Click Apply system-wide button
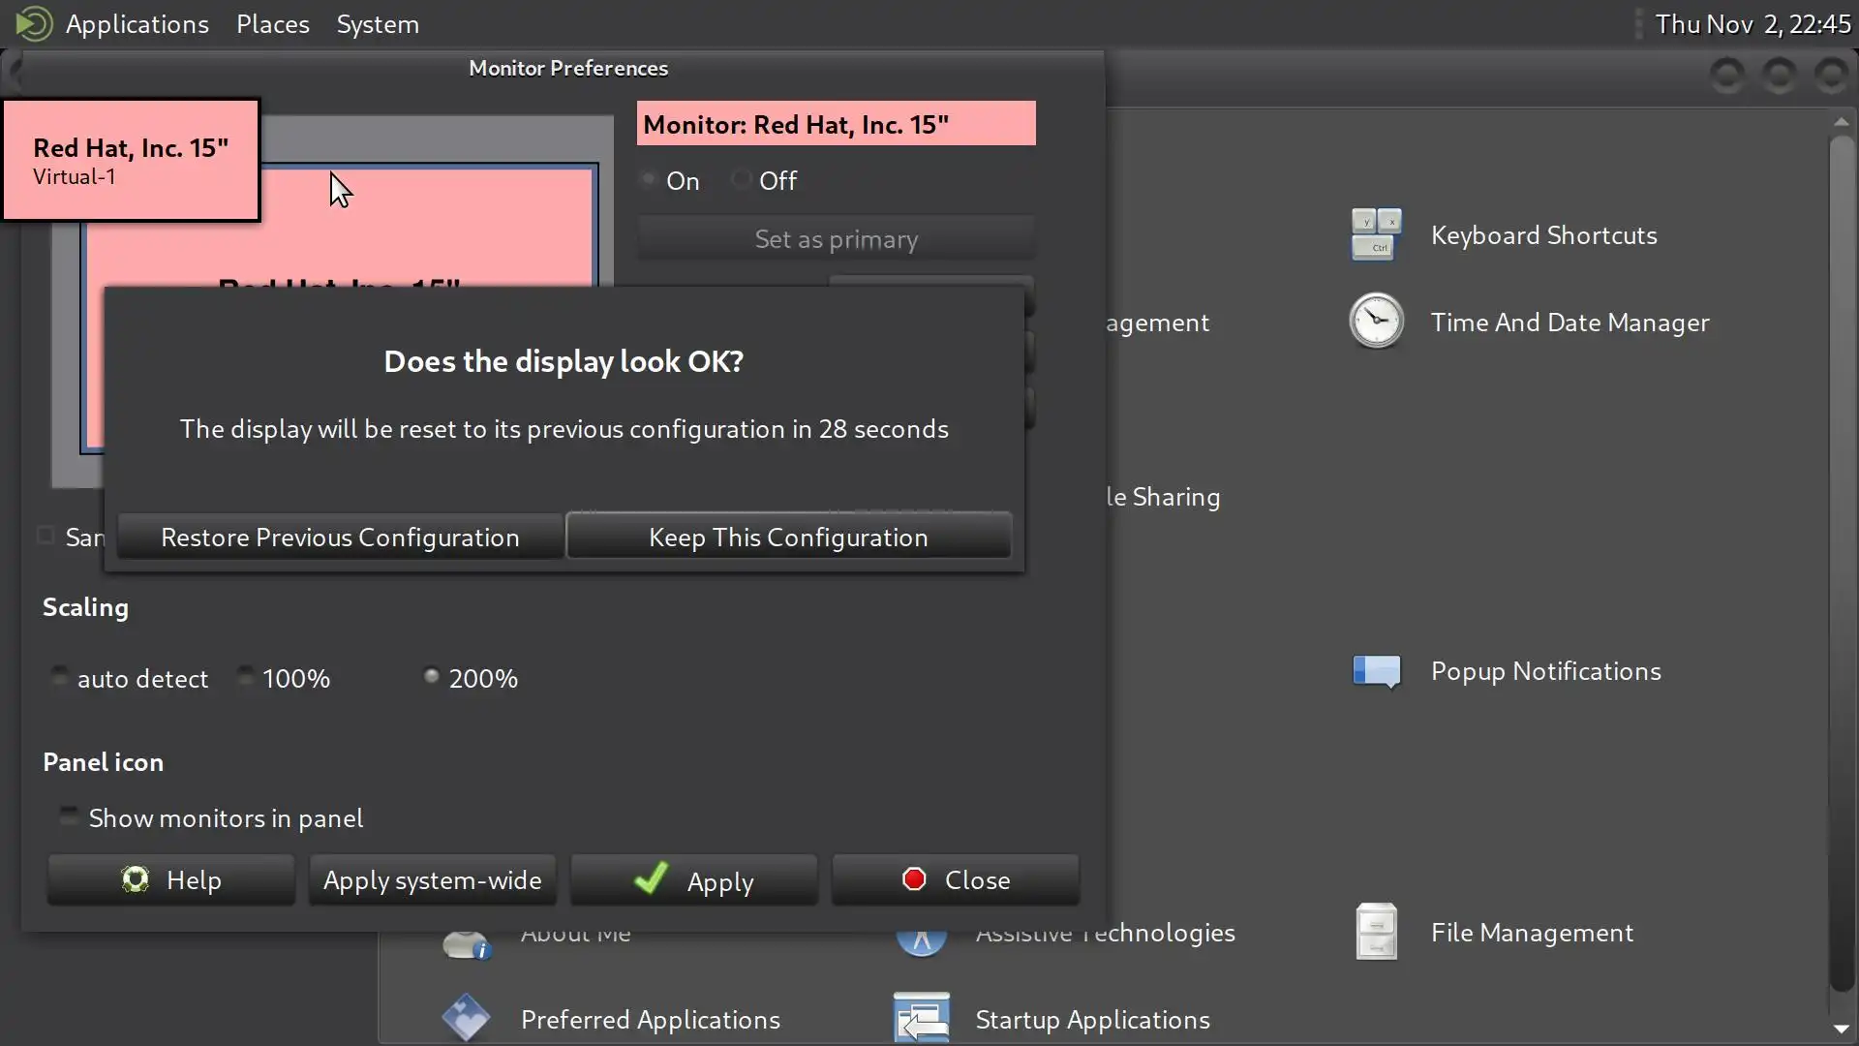The width and height of the screenshot is (1859, 1046). [432, 879]
